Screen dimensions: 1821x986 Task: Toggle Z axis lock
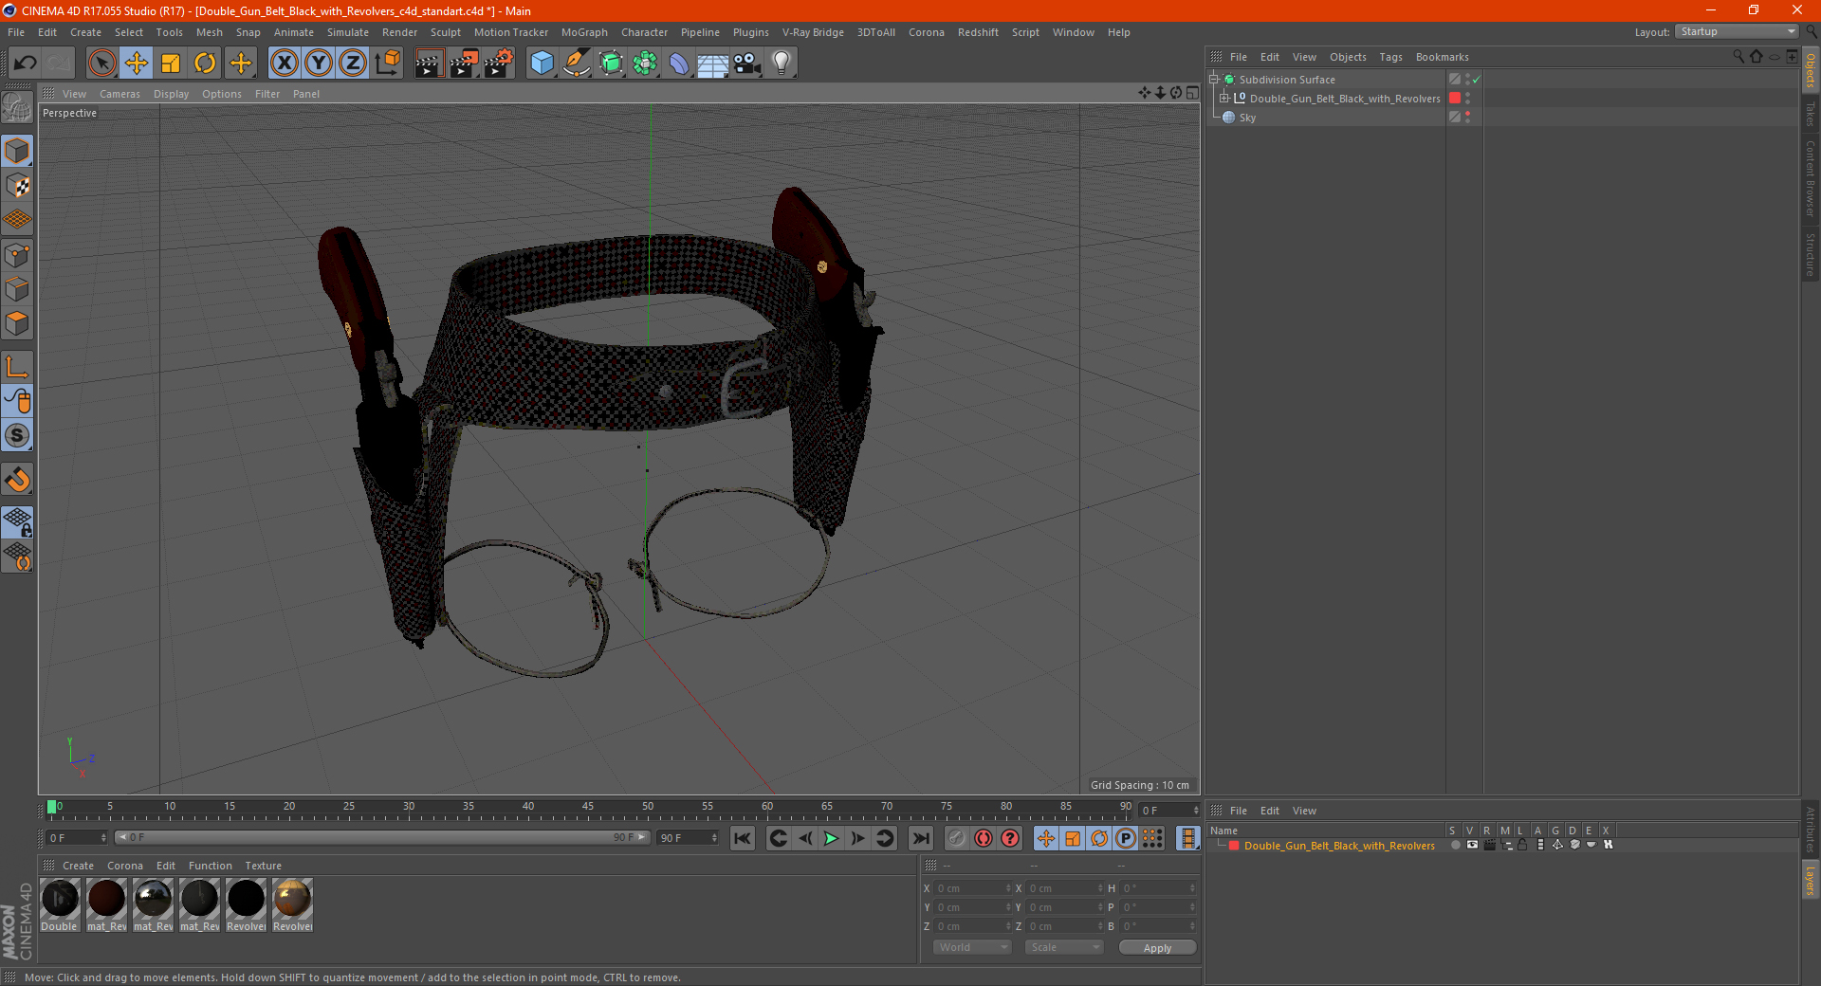353,64
